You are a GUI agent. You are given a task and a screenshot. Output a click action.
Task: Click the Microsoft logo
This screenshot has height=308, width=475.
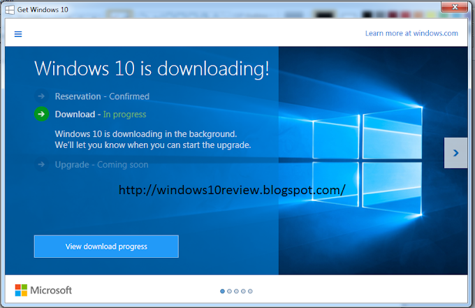(x=43, y=290)
